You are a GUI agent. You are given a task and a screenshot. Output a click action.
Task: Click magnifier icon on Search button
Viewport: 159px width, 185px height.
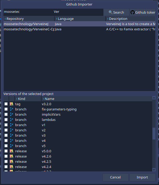click(x=111, y=12)
